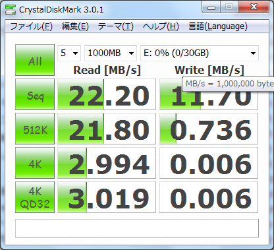Image resolution: width=274 pixels, height=250 pixels.
Task: Open the ファイル(F) menu
Action: (32, 26)
